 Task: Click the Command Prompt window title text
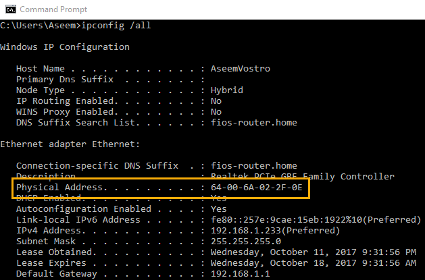click(54, 9)
